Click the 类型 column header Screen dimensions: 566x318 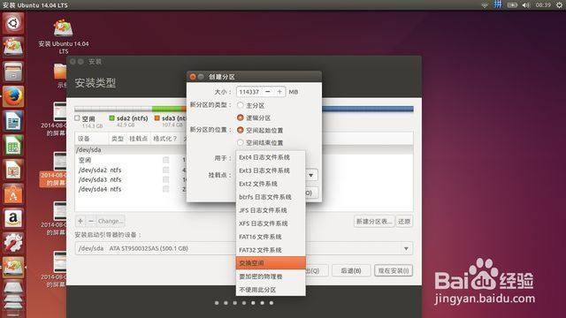118,139
